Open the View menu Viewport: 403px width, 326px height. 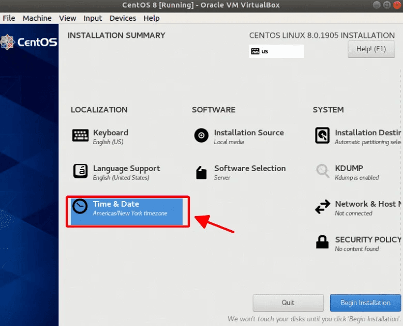tap(68, 18)
